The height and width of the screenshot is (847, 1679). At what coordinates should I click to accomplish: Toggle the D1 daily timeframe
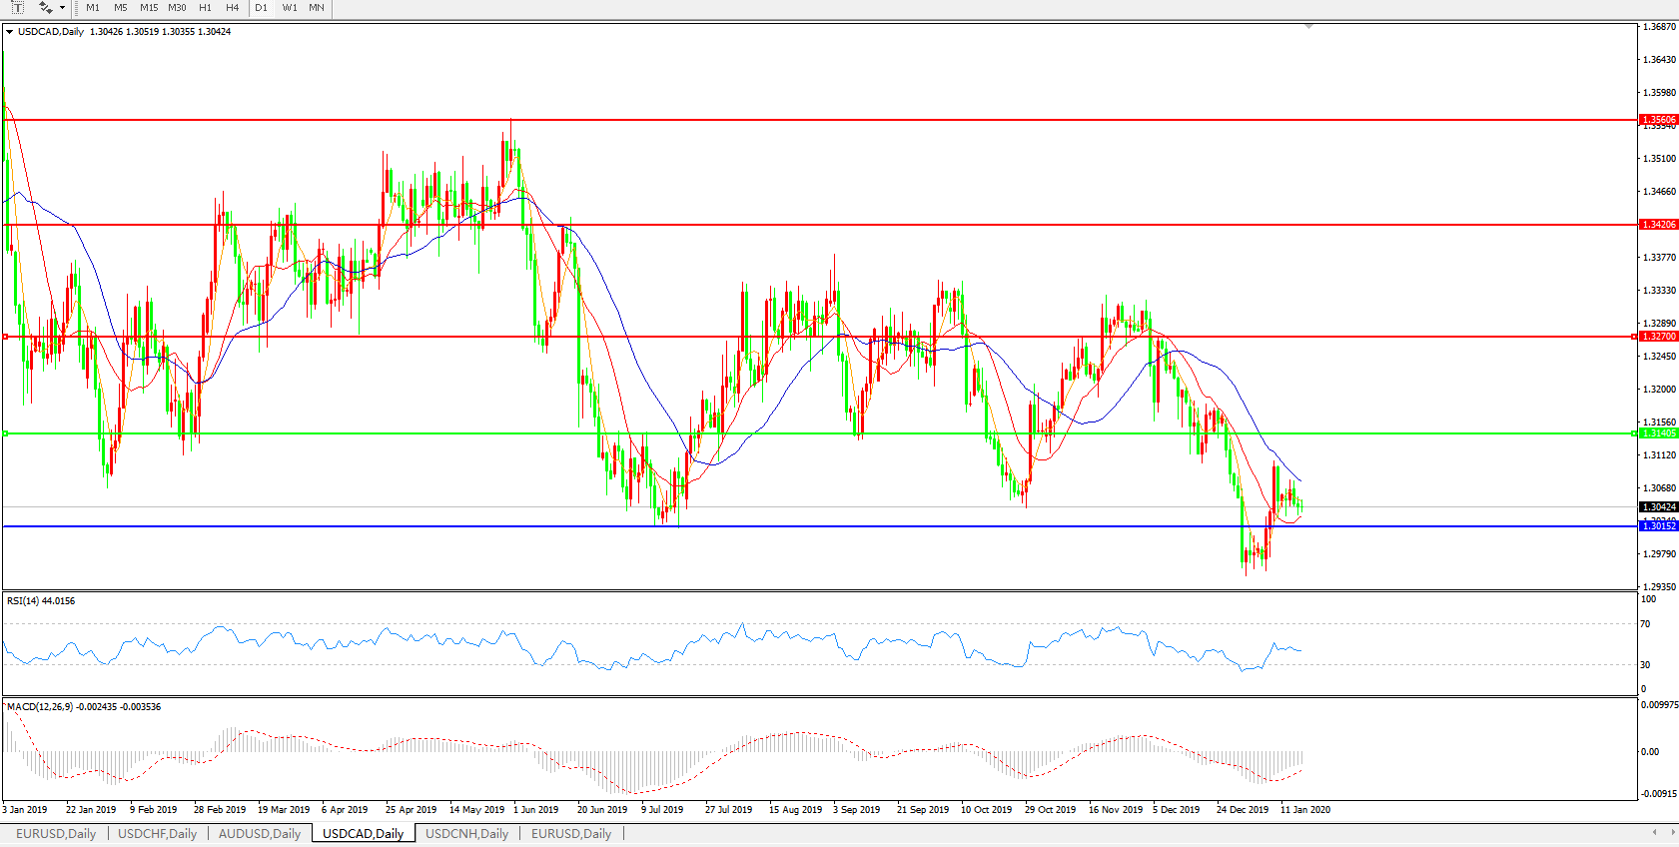[x=261, y=8]
